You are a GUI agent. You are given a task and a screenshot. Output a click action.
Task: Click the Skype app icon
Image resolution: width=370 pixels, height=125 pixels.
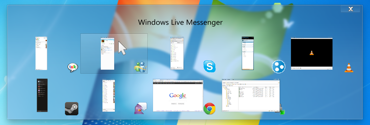tap(210, 66)
